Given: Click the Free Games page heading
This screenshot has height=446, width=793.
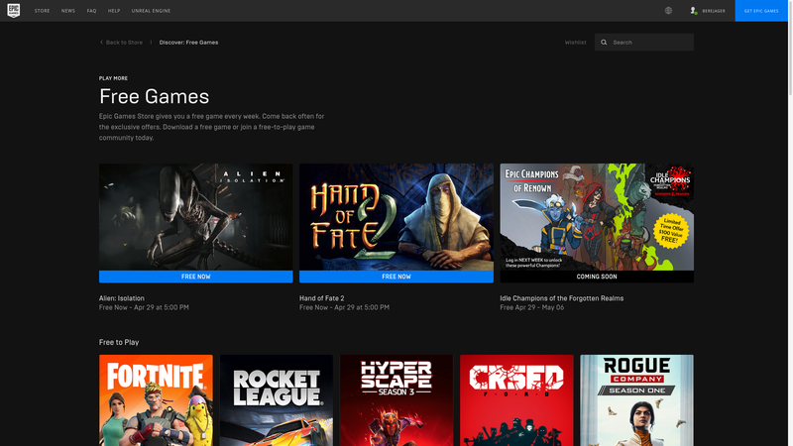Looking at the screenshot, I should coord(154,96).
